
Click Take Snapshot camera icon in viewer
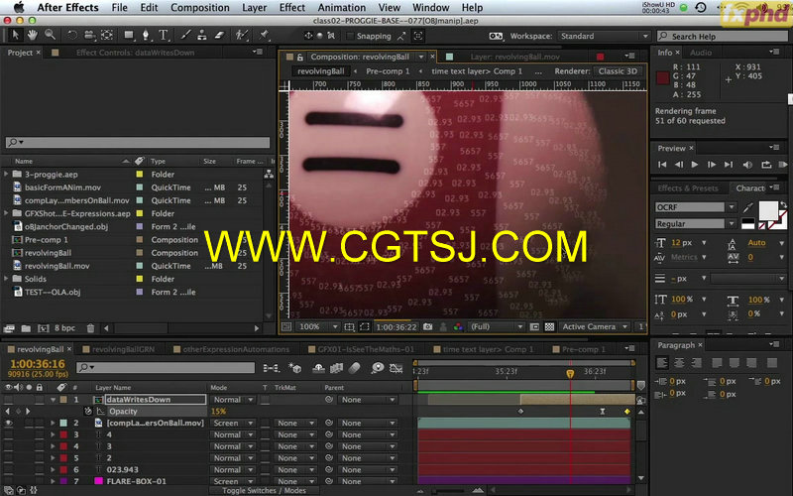(x=428, y=327)
